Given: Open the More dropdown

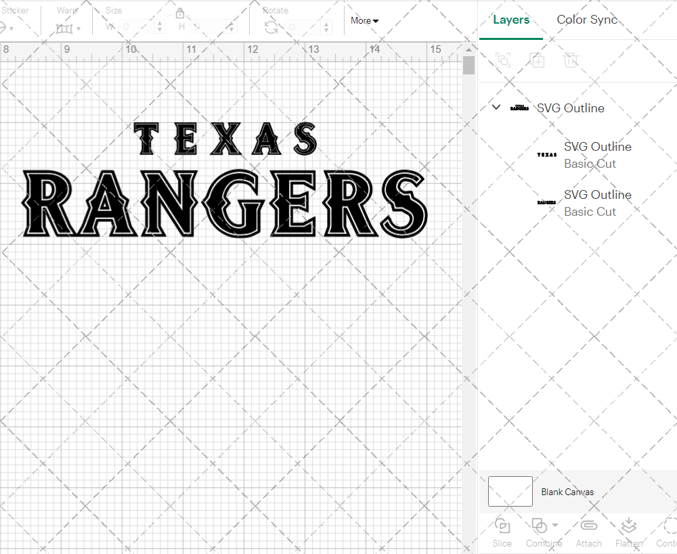Looking at the screenshot, I should [x=364, y=20].
